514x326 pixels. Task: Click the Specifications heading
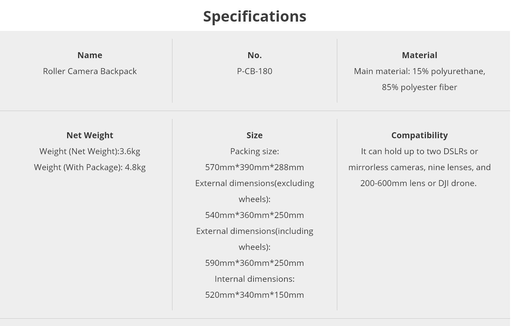point(255,17)
